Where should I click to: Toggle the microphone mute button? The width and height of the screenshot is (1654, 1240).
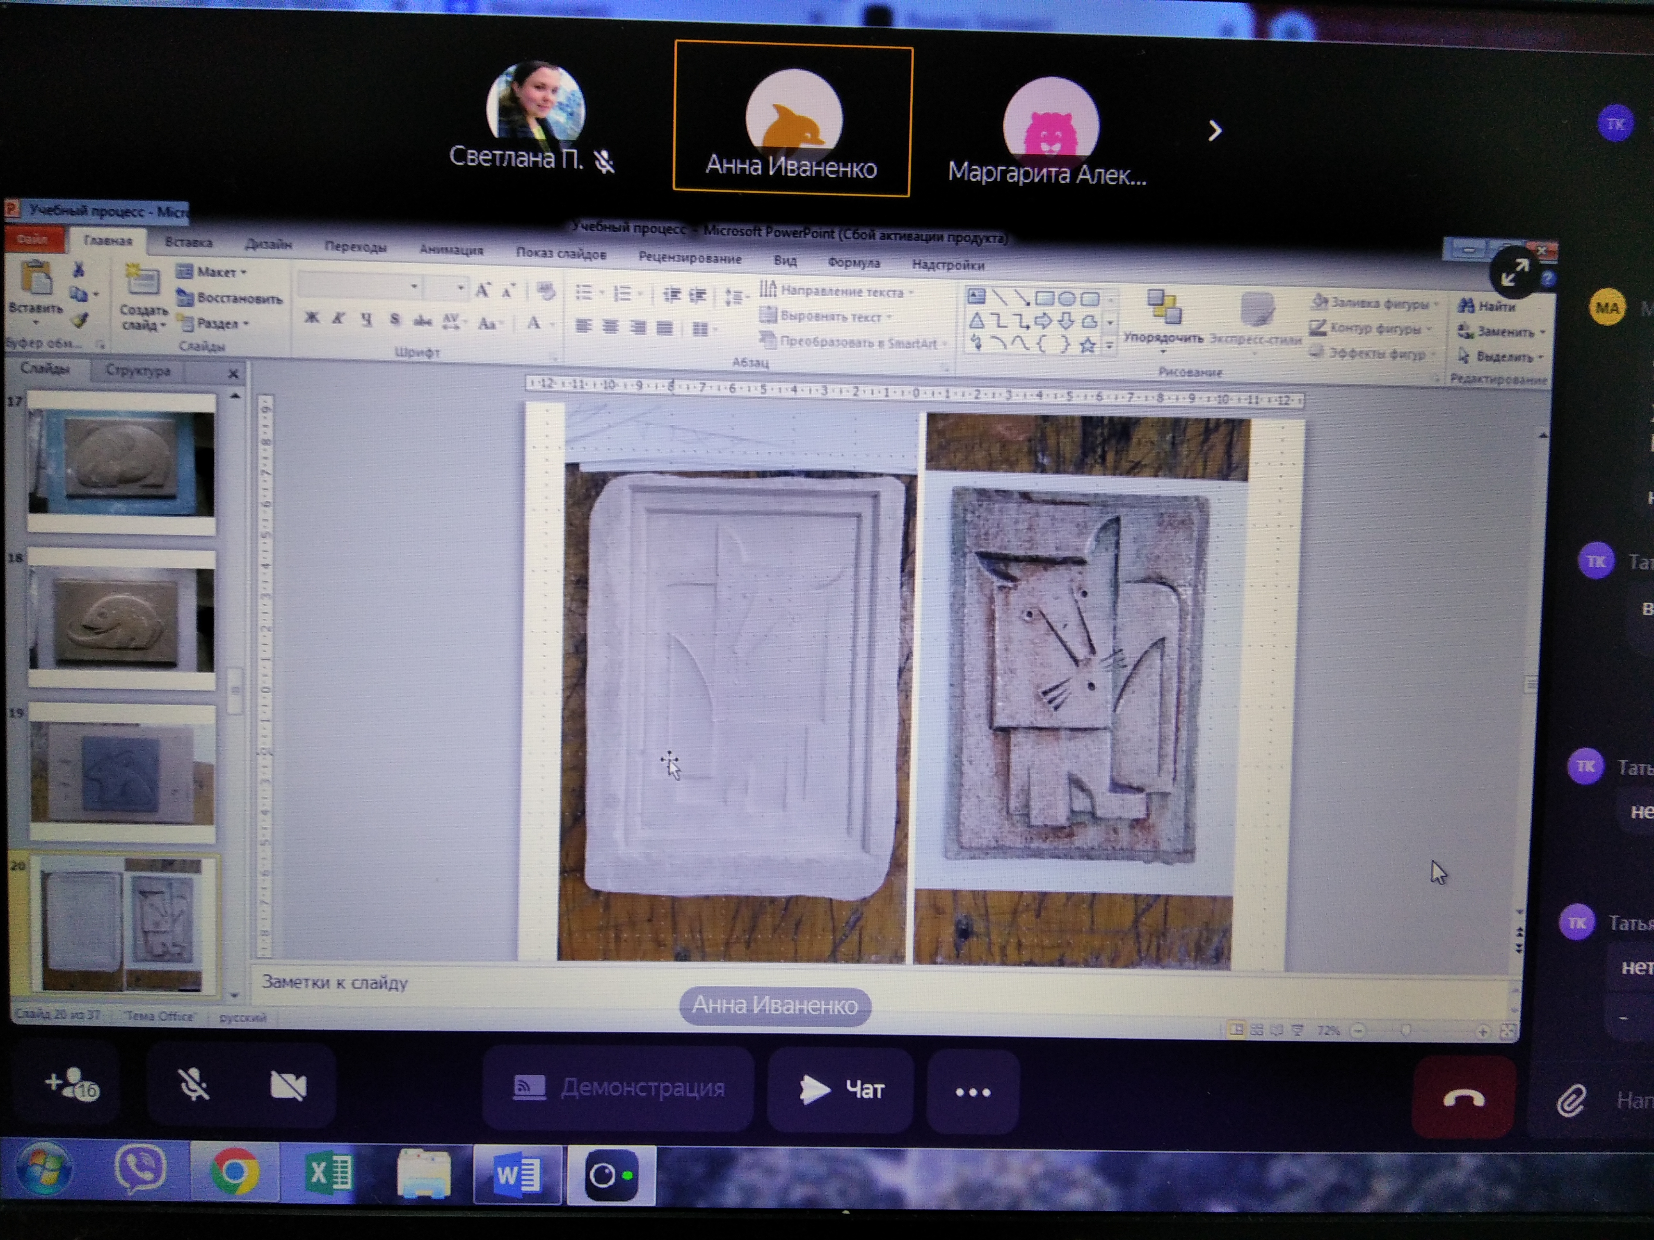(193, 1085)
